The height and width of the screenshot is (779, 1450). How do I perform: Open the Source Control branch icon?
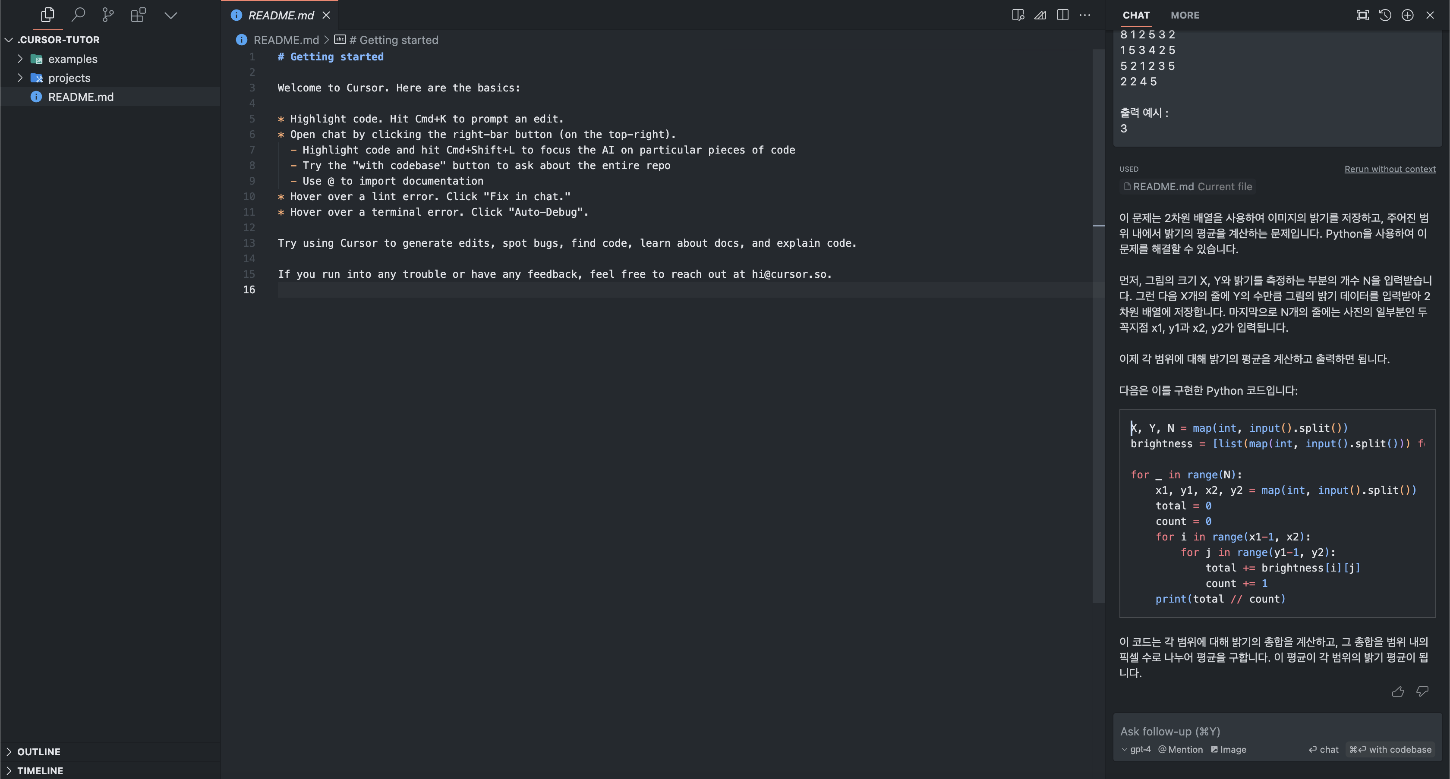pyautogui.click(x=108, y=15)
